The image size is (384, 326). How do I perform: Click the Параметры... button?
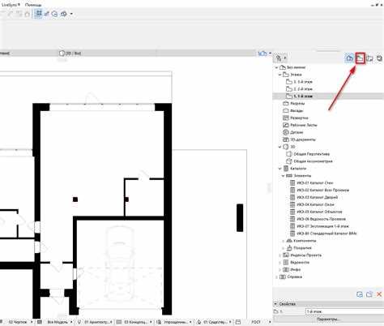(328, 320)
